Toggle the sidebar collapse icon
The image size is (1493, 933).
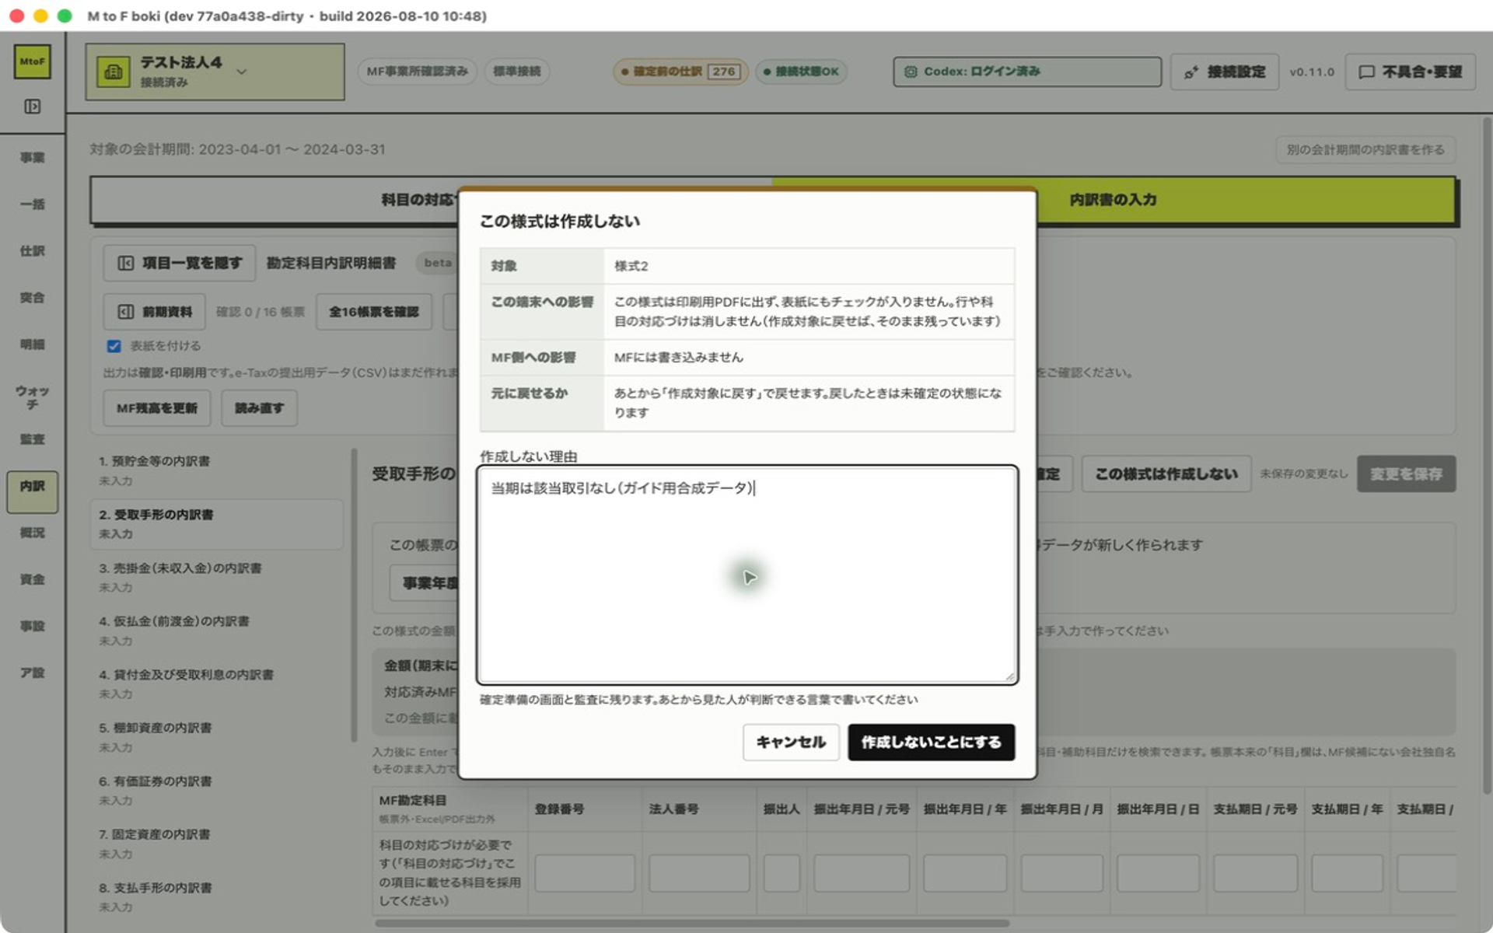point(32,107)
